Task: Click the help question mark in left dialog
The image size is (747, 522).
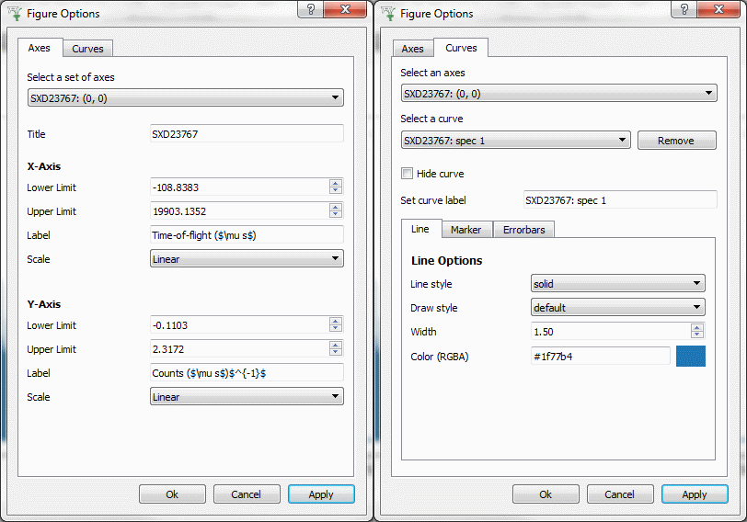Action: [x=310, y=10]
